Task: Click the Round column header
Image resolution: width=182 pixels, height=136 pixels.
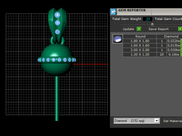Action: click(x=140, y=36)
